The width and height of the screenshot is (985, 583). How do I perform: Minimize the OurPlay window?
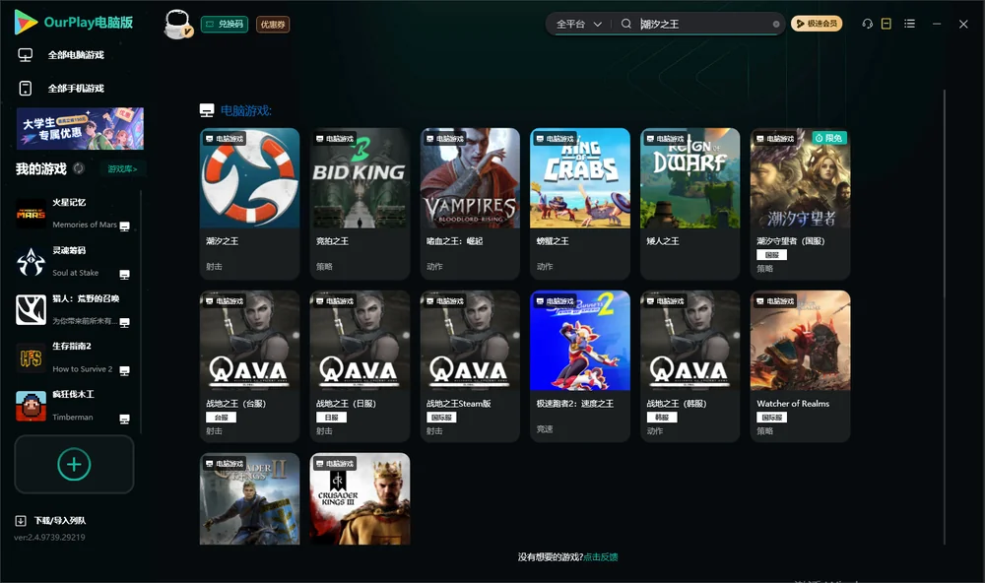[x=937, y=24]
